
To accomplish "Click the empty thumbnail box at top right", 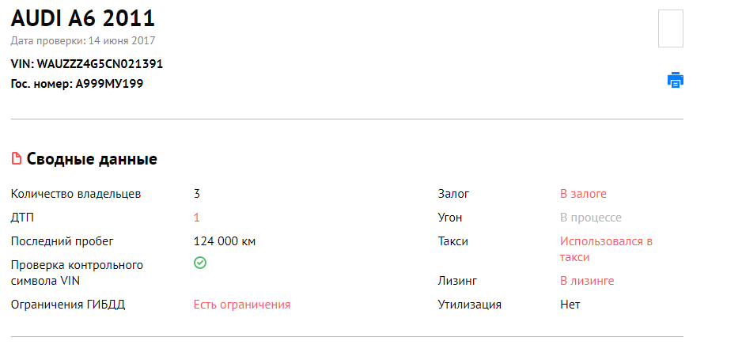I will (x=671, y=28).
